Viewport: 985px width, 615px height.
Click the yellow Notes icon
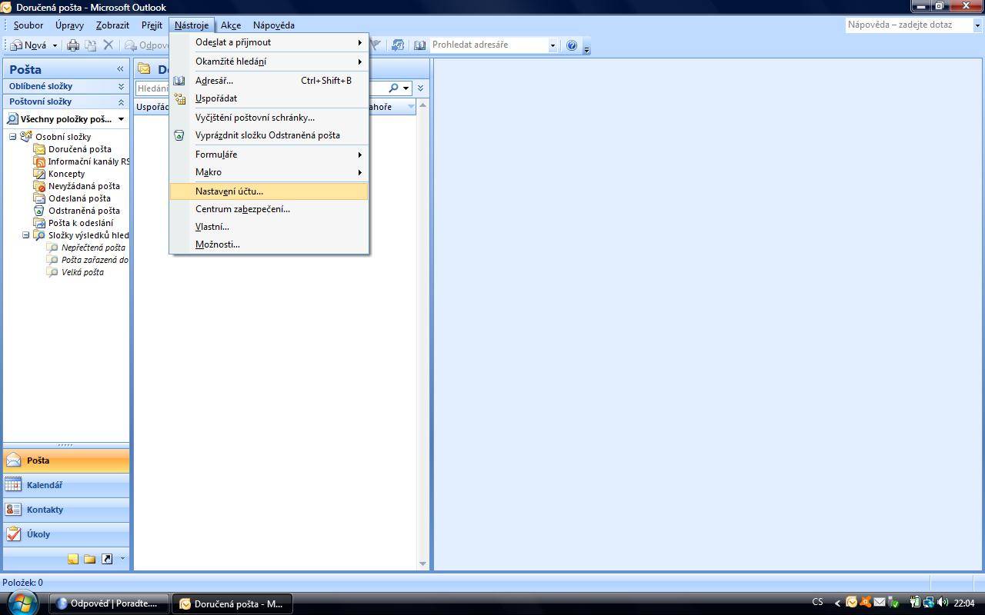click(x=73, y=559)
